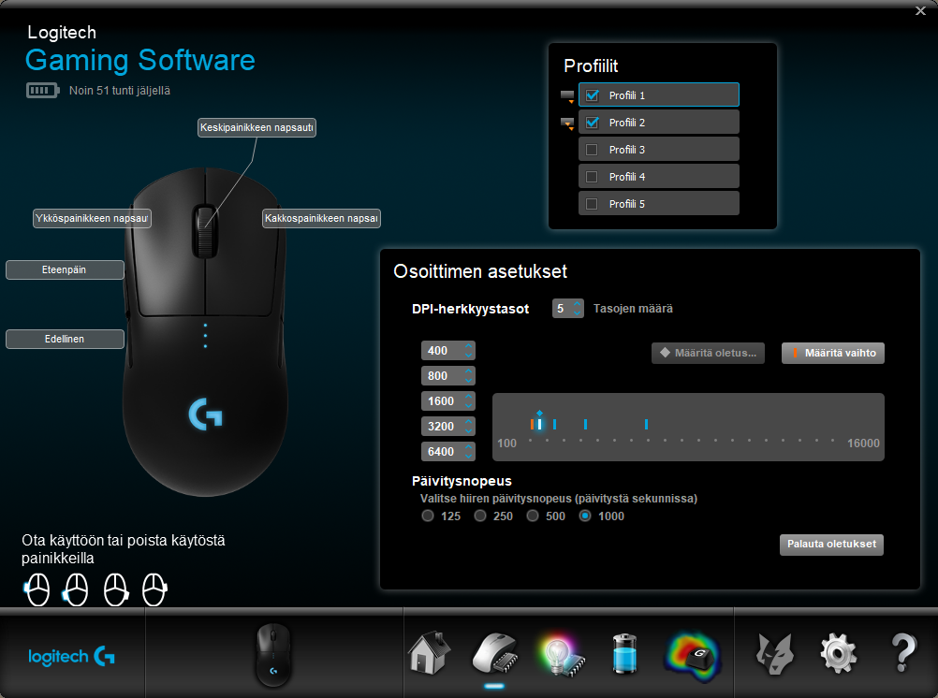Toggle the fourth mouse button-enable icon
938x698 pixels.
[154, 589]
